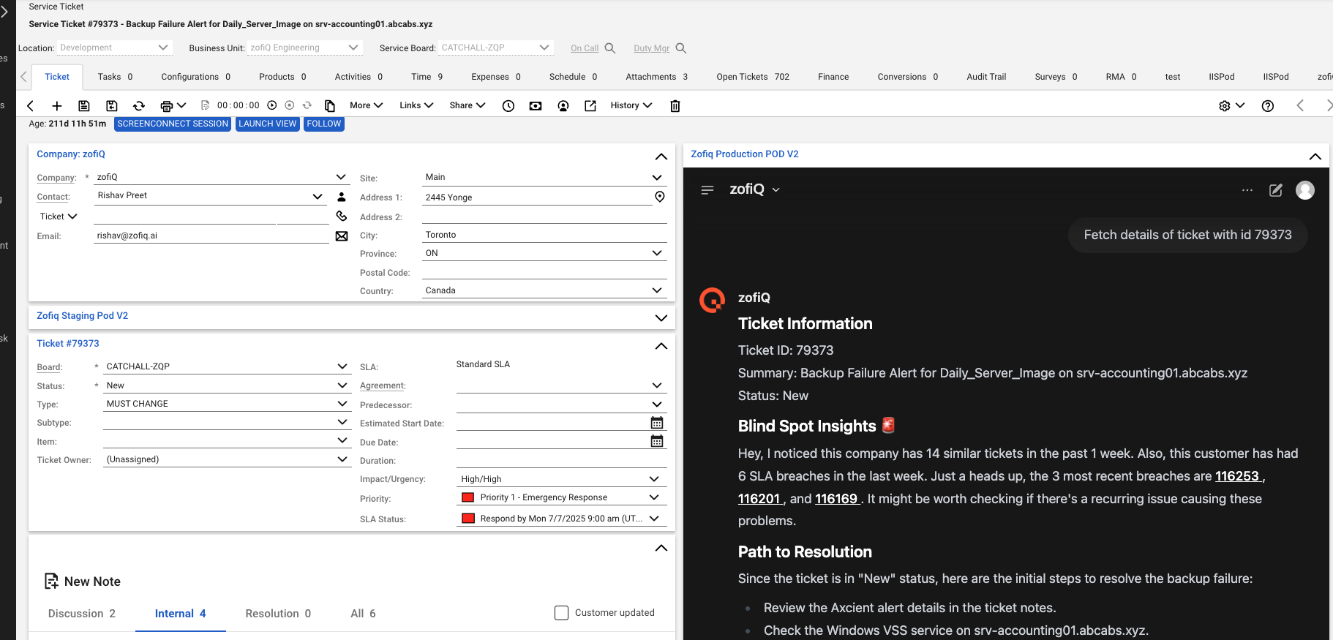Expand the More menu in the toolbar
This screenshot has width=1333, height=640.
367,105
